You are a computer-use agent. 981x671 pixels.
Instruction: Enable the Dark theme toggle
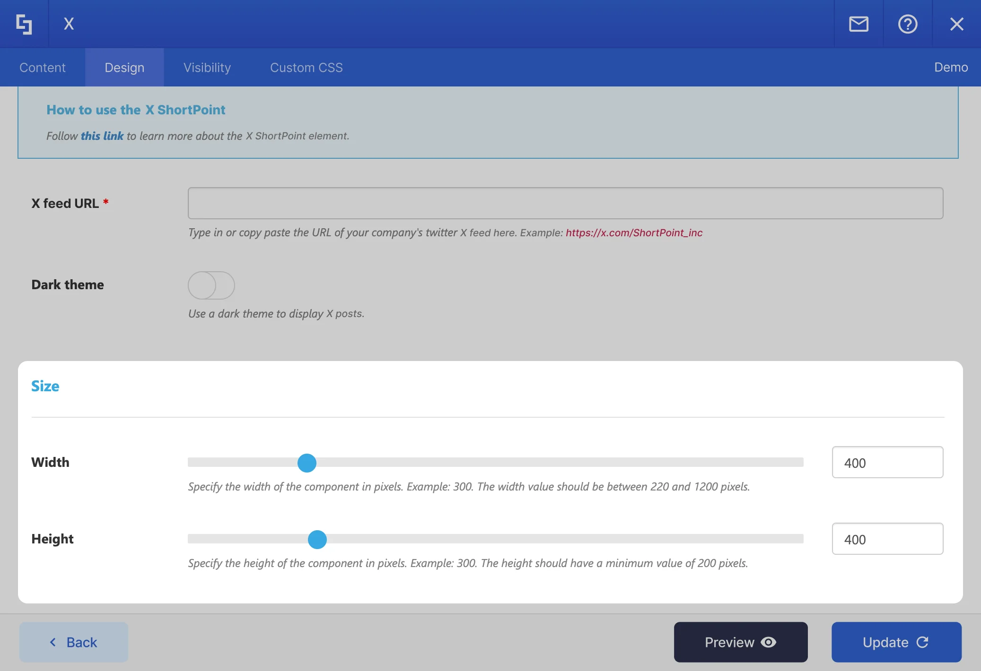click(x=211, y=285)
